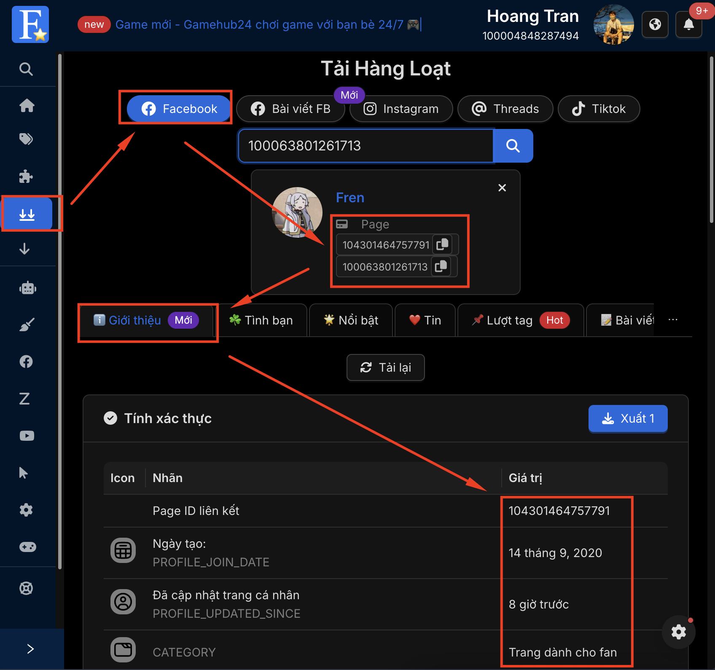715x670 pixels.
Task: Select the Tiktok platform tab
Action: (599, 109)
